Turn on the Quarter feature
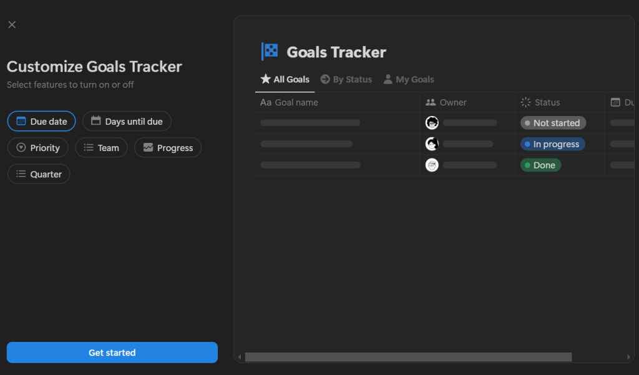This screenshot has width=639, height=375. click(39, 174)
